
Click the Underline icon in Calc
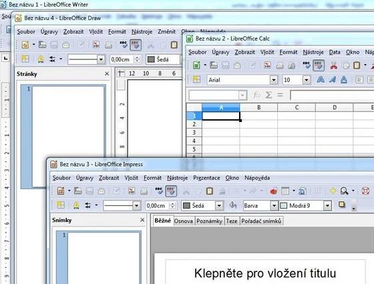[344, 80]
